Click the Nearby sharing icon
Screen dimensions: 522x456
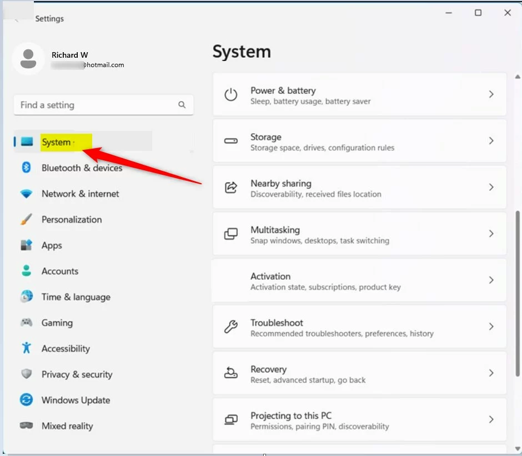click(230, 188)
